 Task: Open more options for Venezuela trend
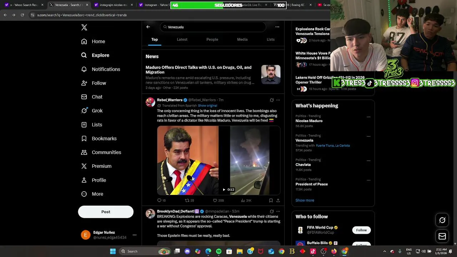[368, 136]
